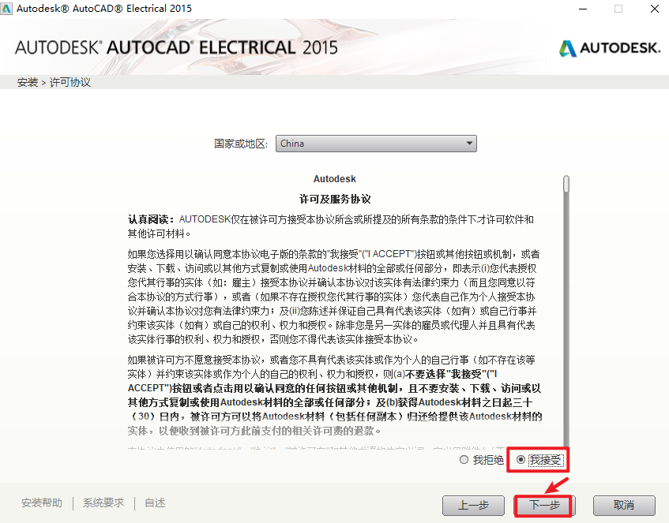
Task: Click the Autodesk logo in the header
Action: [610, 48]
